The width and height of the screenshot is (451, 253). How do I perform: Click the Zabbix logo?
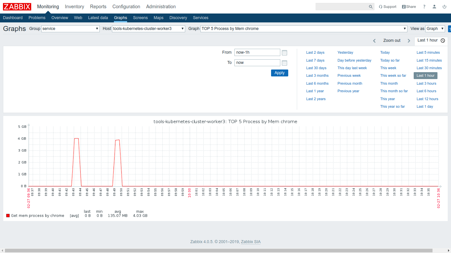[x=17, y=7]
